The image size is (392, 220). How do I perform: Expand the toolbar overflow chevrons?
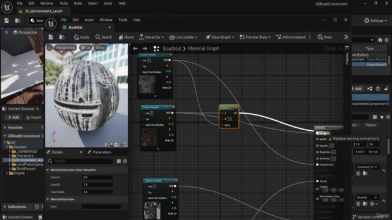tap(346, 37)
